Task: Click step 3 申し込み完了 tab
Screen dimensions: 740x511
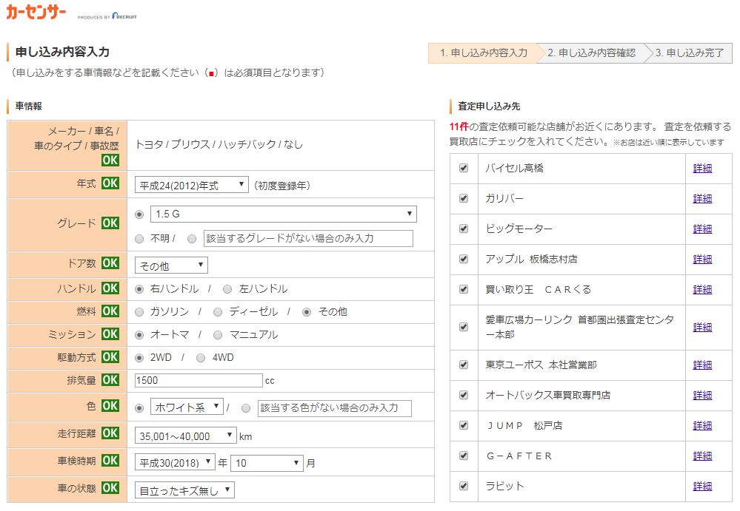Action: 689,53
